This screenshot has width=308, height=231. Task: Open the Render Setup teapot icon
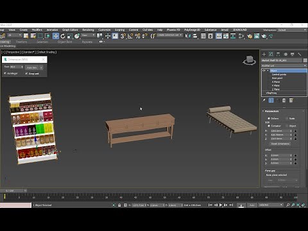click(250, 36)
